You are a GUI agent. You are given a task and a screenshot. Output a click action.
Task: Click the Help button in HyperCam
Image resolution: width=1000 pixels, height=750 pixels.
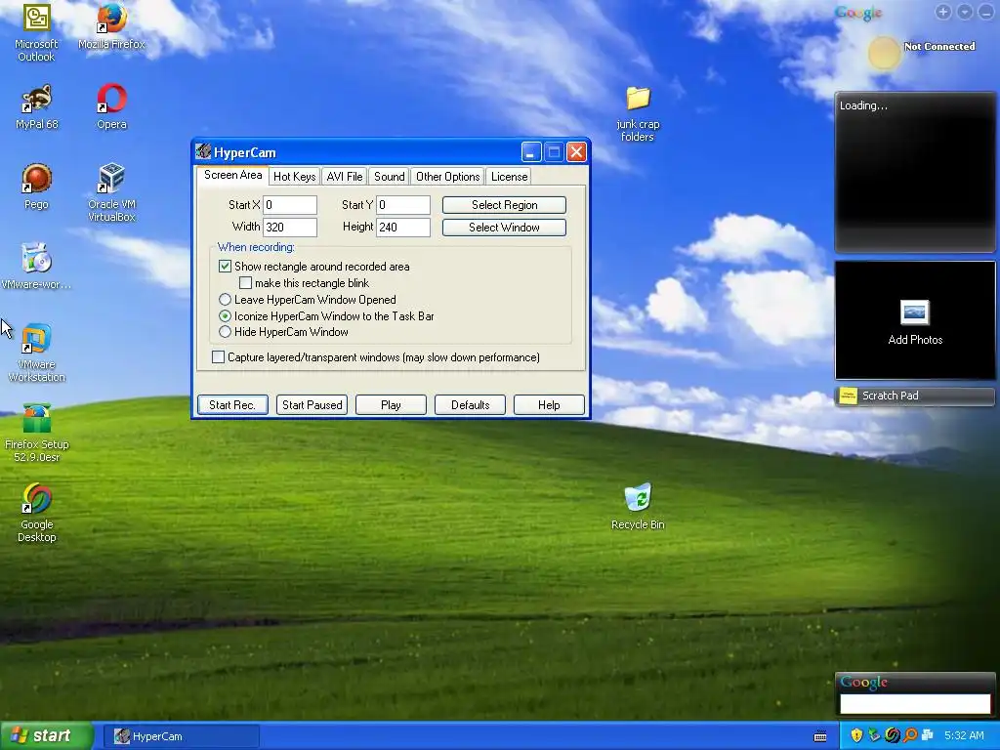[549, 405]
